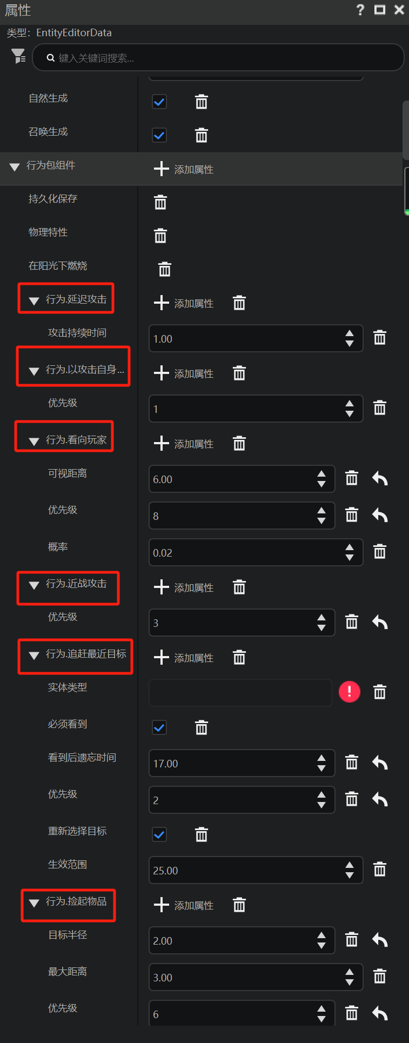Collapse the 行为.延迟攻击 tree item
The width and height of the screenshot is (409, 1043).
(34, 301)
